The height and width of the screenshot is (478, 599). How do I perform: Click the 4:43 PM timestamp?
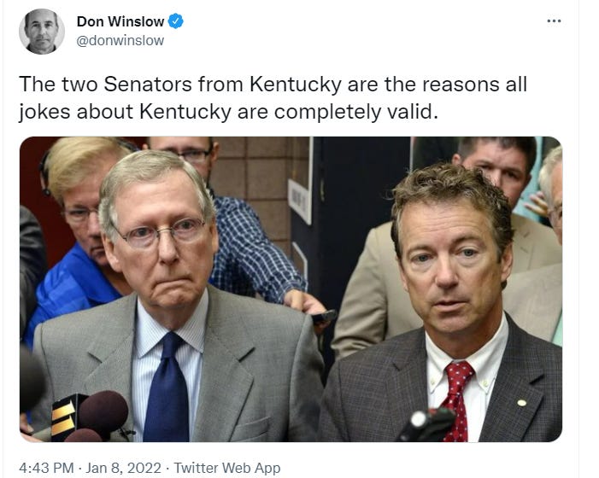point(46,468)
